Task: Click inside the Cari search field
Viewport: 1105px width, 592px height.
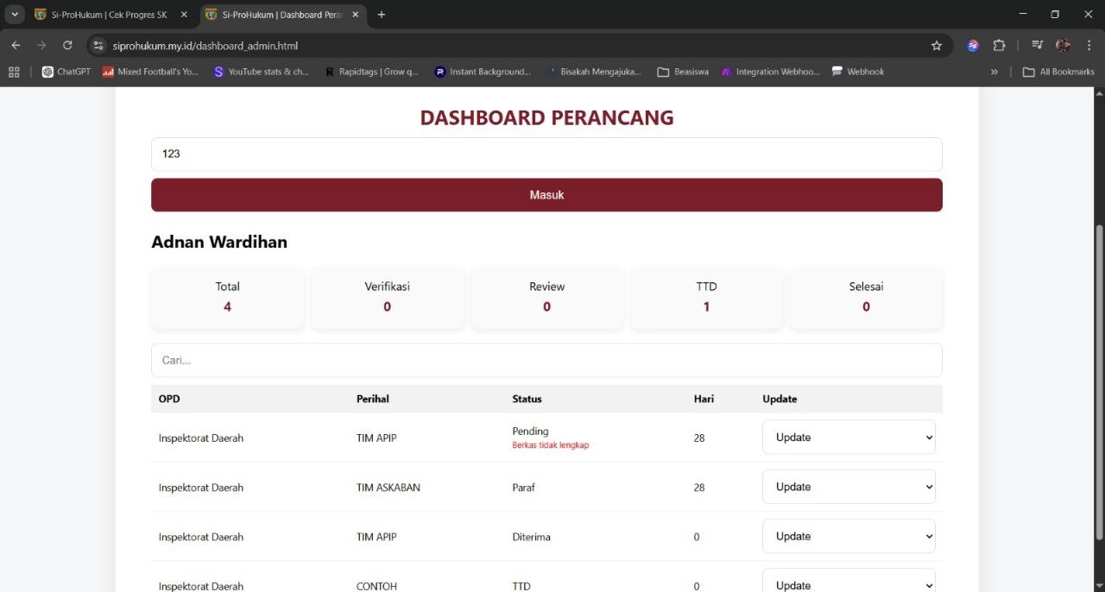Action: click(546, 360)
